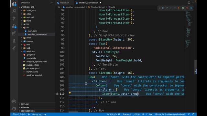This screenshot has width=207, height=116.
Task: Open weather_app.iml in the file tree
Action: [x=34, y=75]
